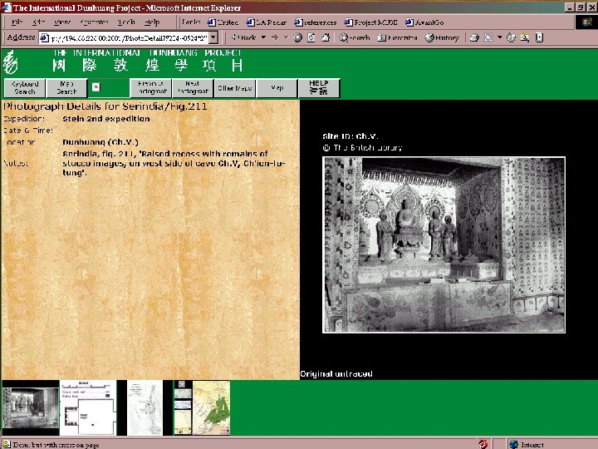Click 'Stein 2nd expedition' text

(106, 119)
